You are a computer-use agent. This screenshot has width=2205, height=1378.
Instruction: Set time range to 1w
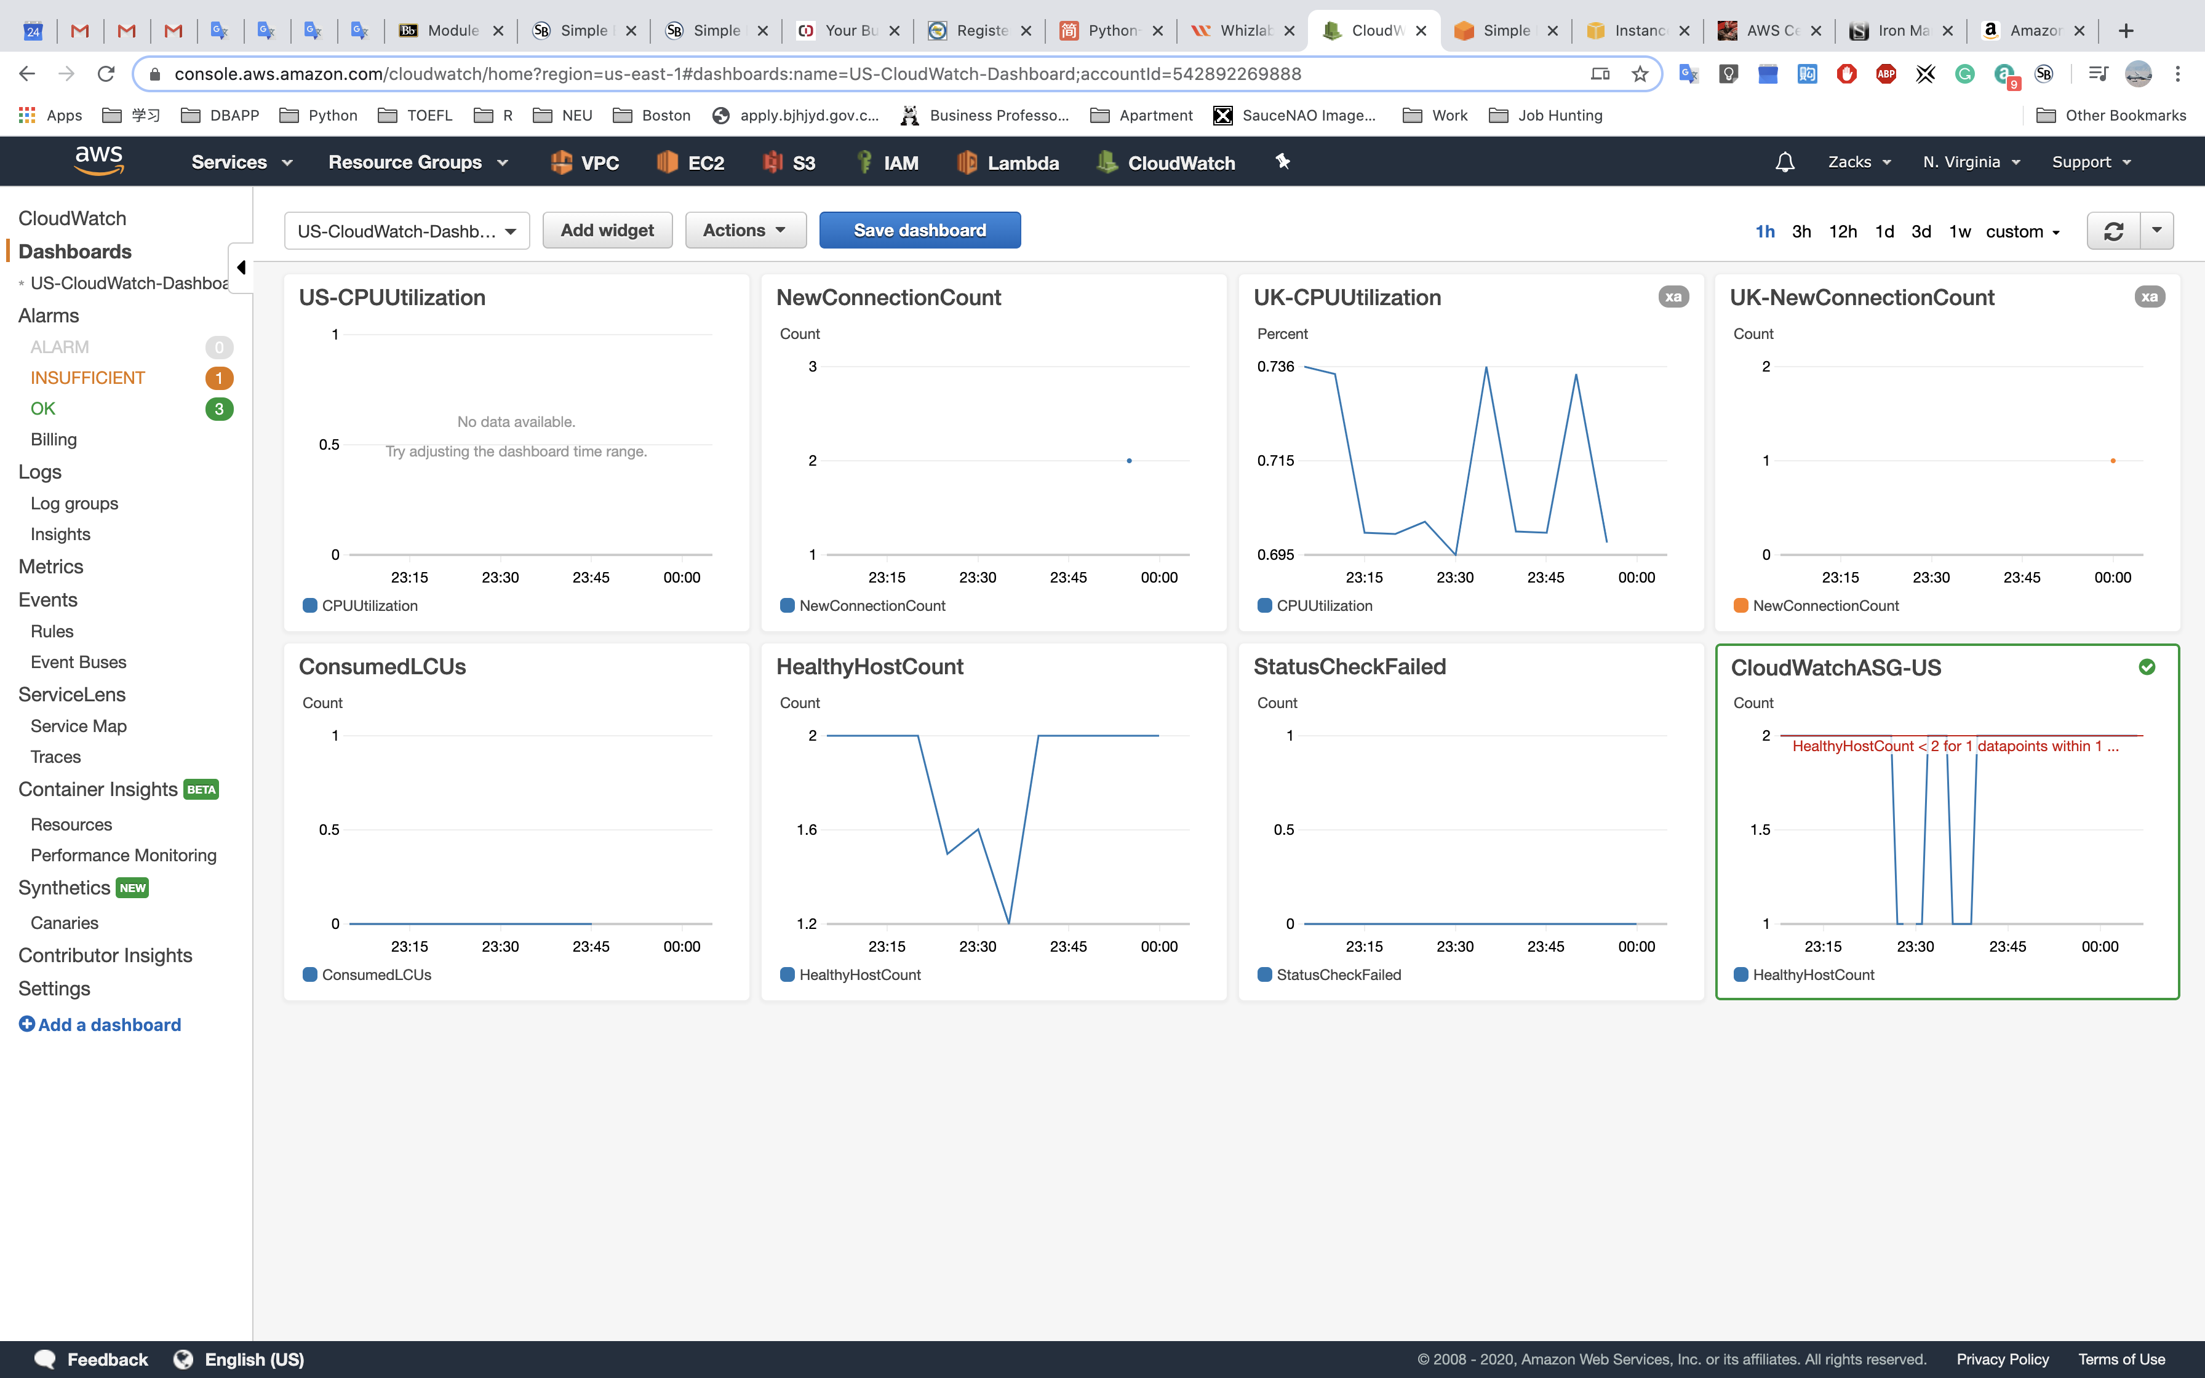click(1959, 231)
